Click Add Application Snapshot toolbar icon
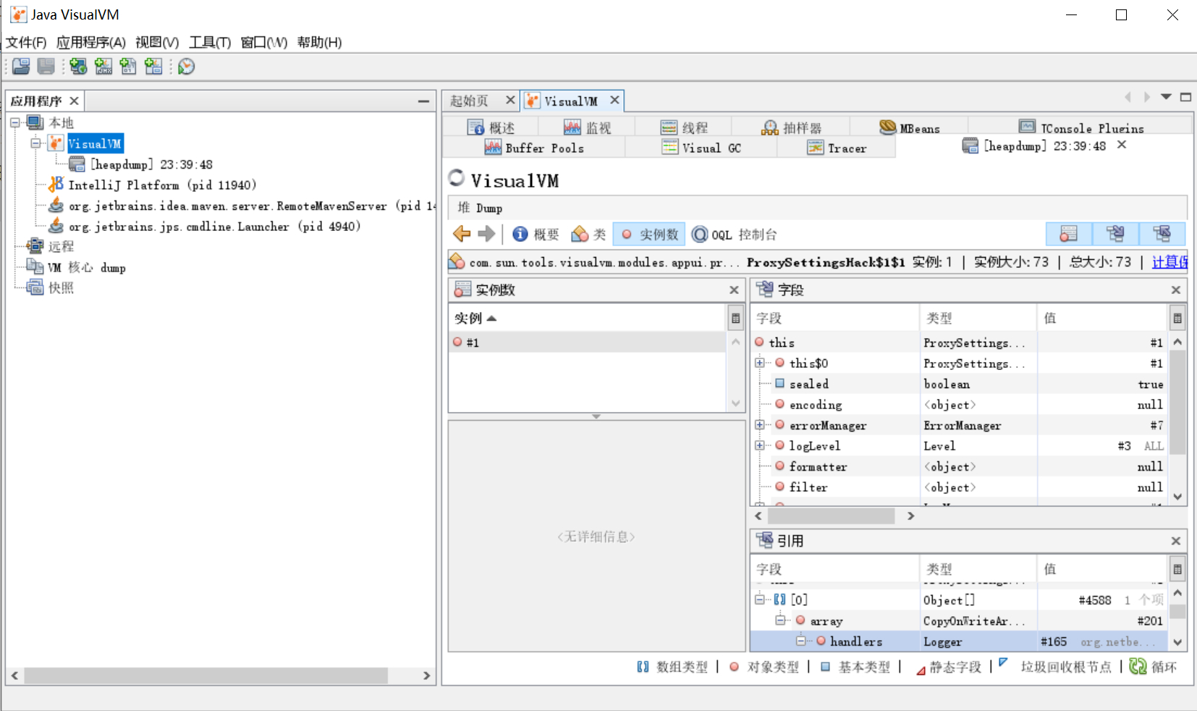 click(x=153, y=67)
